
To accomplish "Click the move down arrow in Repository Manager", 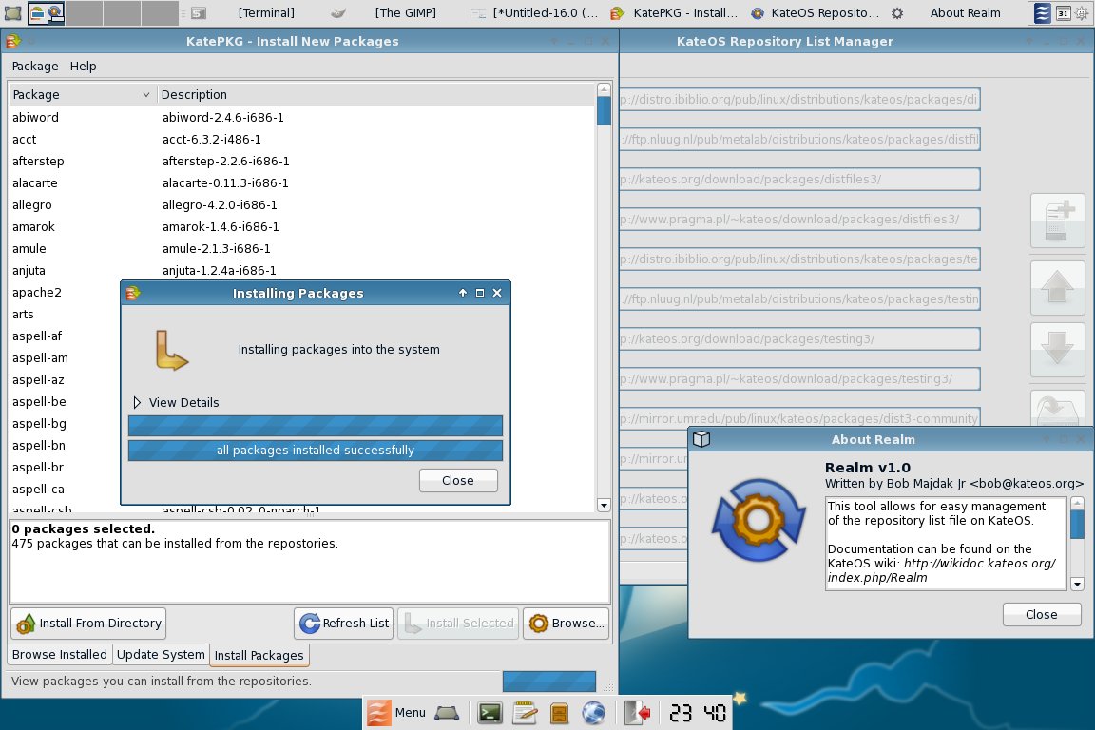I will point(1057,349).
